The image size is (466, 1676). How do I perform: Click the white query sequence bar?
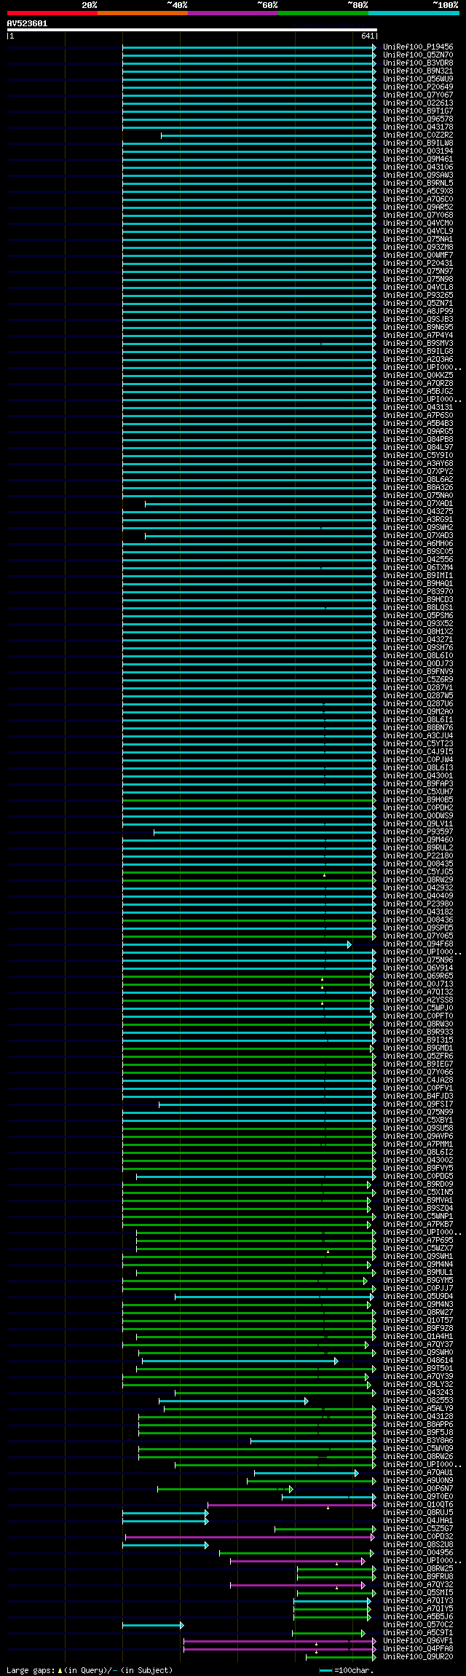pos(191,30)
